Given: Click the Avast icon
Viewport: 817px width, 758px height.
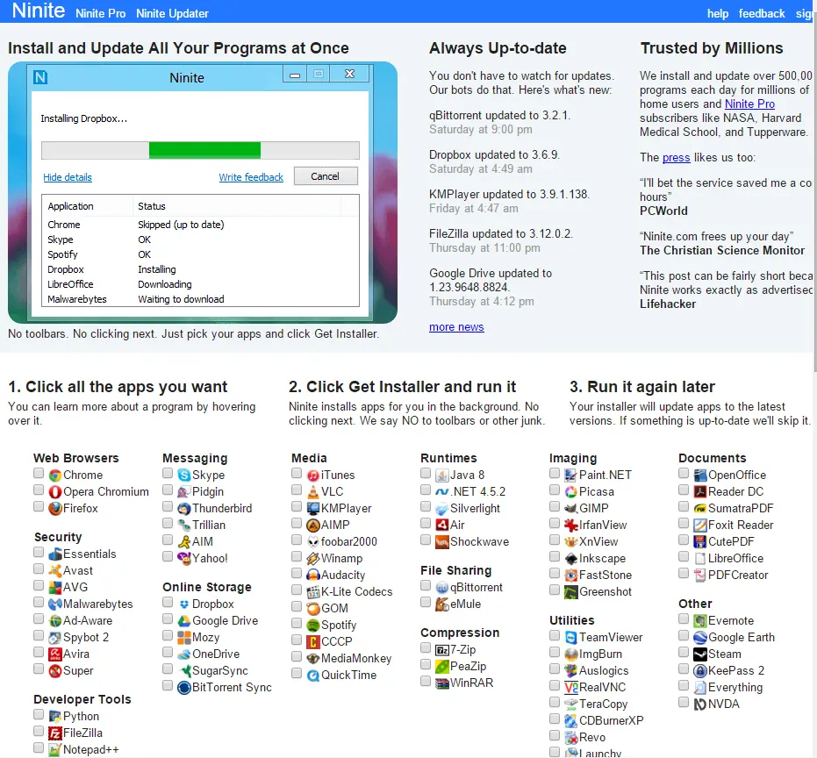Looking at the screenshot, I should 55,571.
